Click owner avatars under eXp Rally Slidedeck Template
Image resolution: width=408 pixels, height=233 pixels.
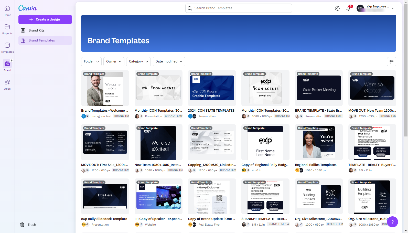85,225
